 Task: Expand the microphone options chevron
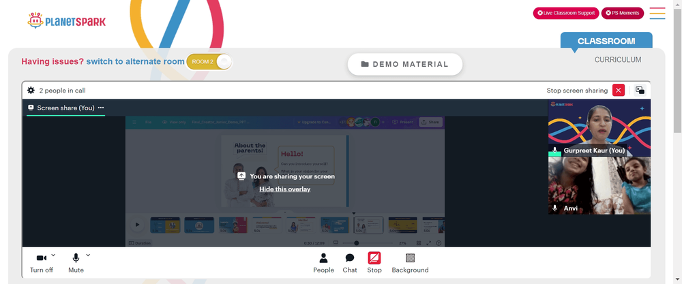88,255
